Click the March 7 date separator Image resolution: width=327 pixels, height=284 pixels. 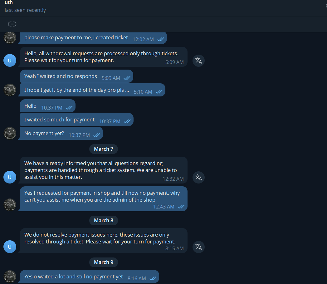(x=104, y=149)
